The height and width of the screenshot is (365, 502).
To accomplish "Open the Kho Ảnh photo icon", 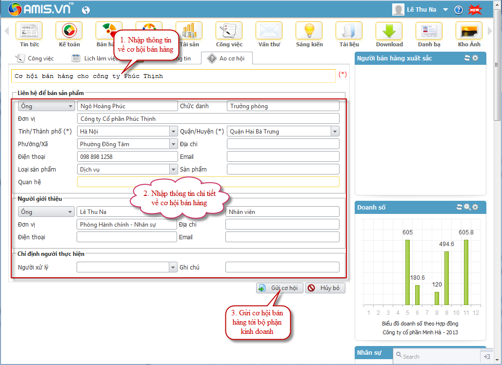I will tap(469, 31).
